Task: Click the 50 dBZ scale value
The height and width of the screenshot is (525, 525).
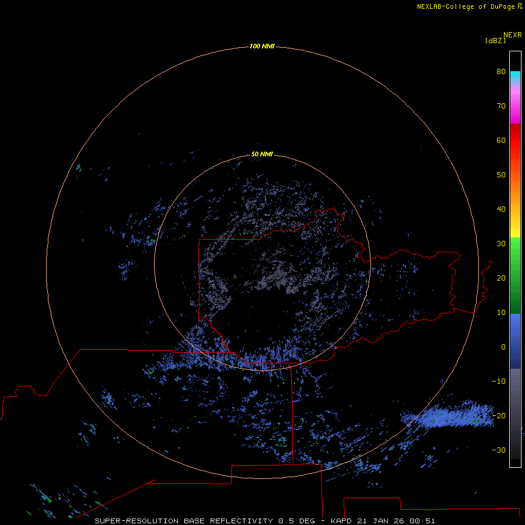Action: pos(501,175)
